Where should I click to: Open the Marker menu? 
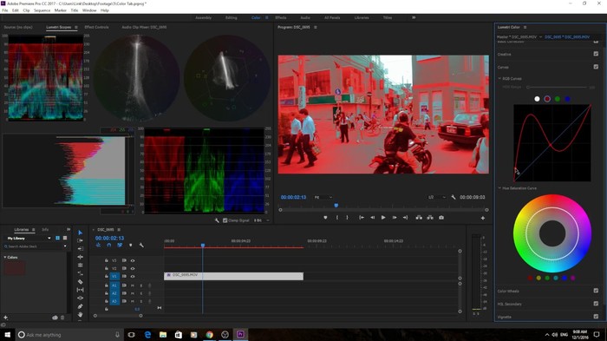(60, 10)
